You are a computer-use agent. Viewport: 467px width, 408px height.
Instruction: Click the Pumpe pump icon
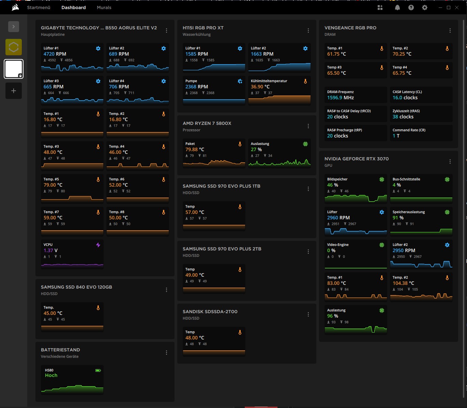240,81
